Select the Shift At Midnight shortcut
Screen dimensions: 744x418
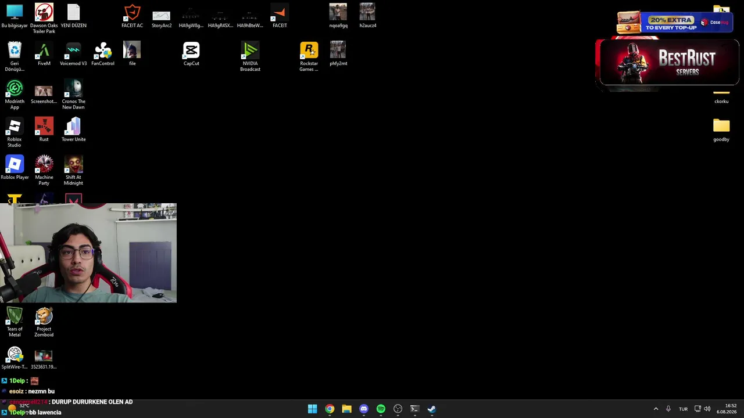click(x=73, y=170)
